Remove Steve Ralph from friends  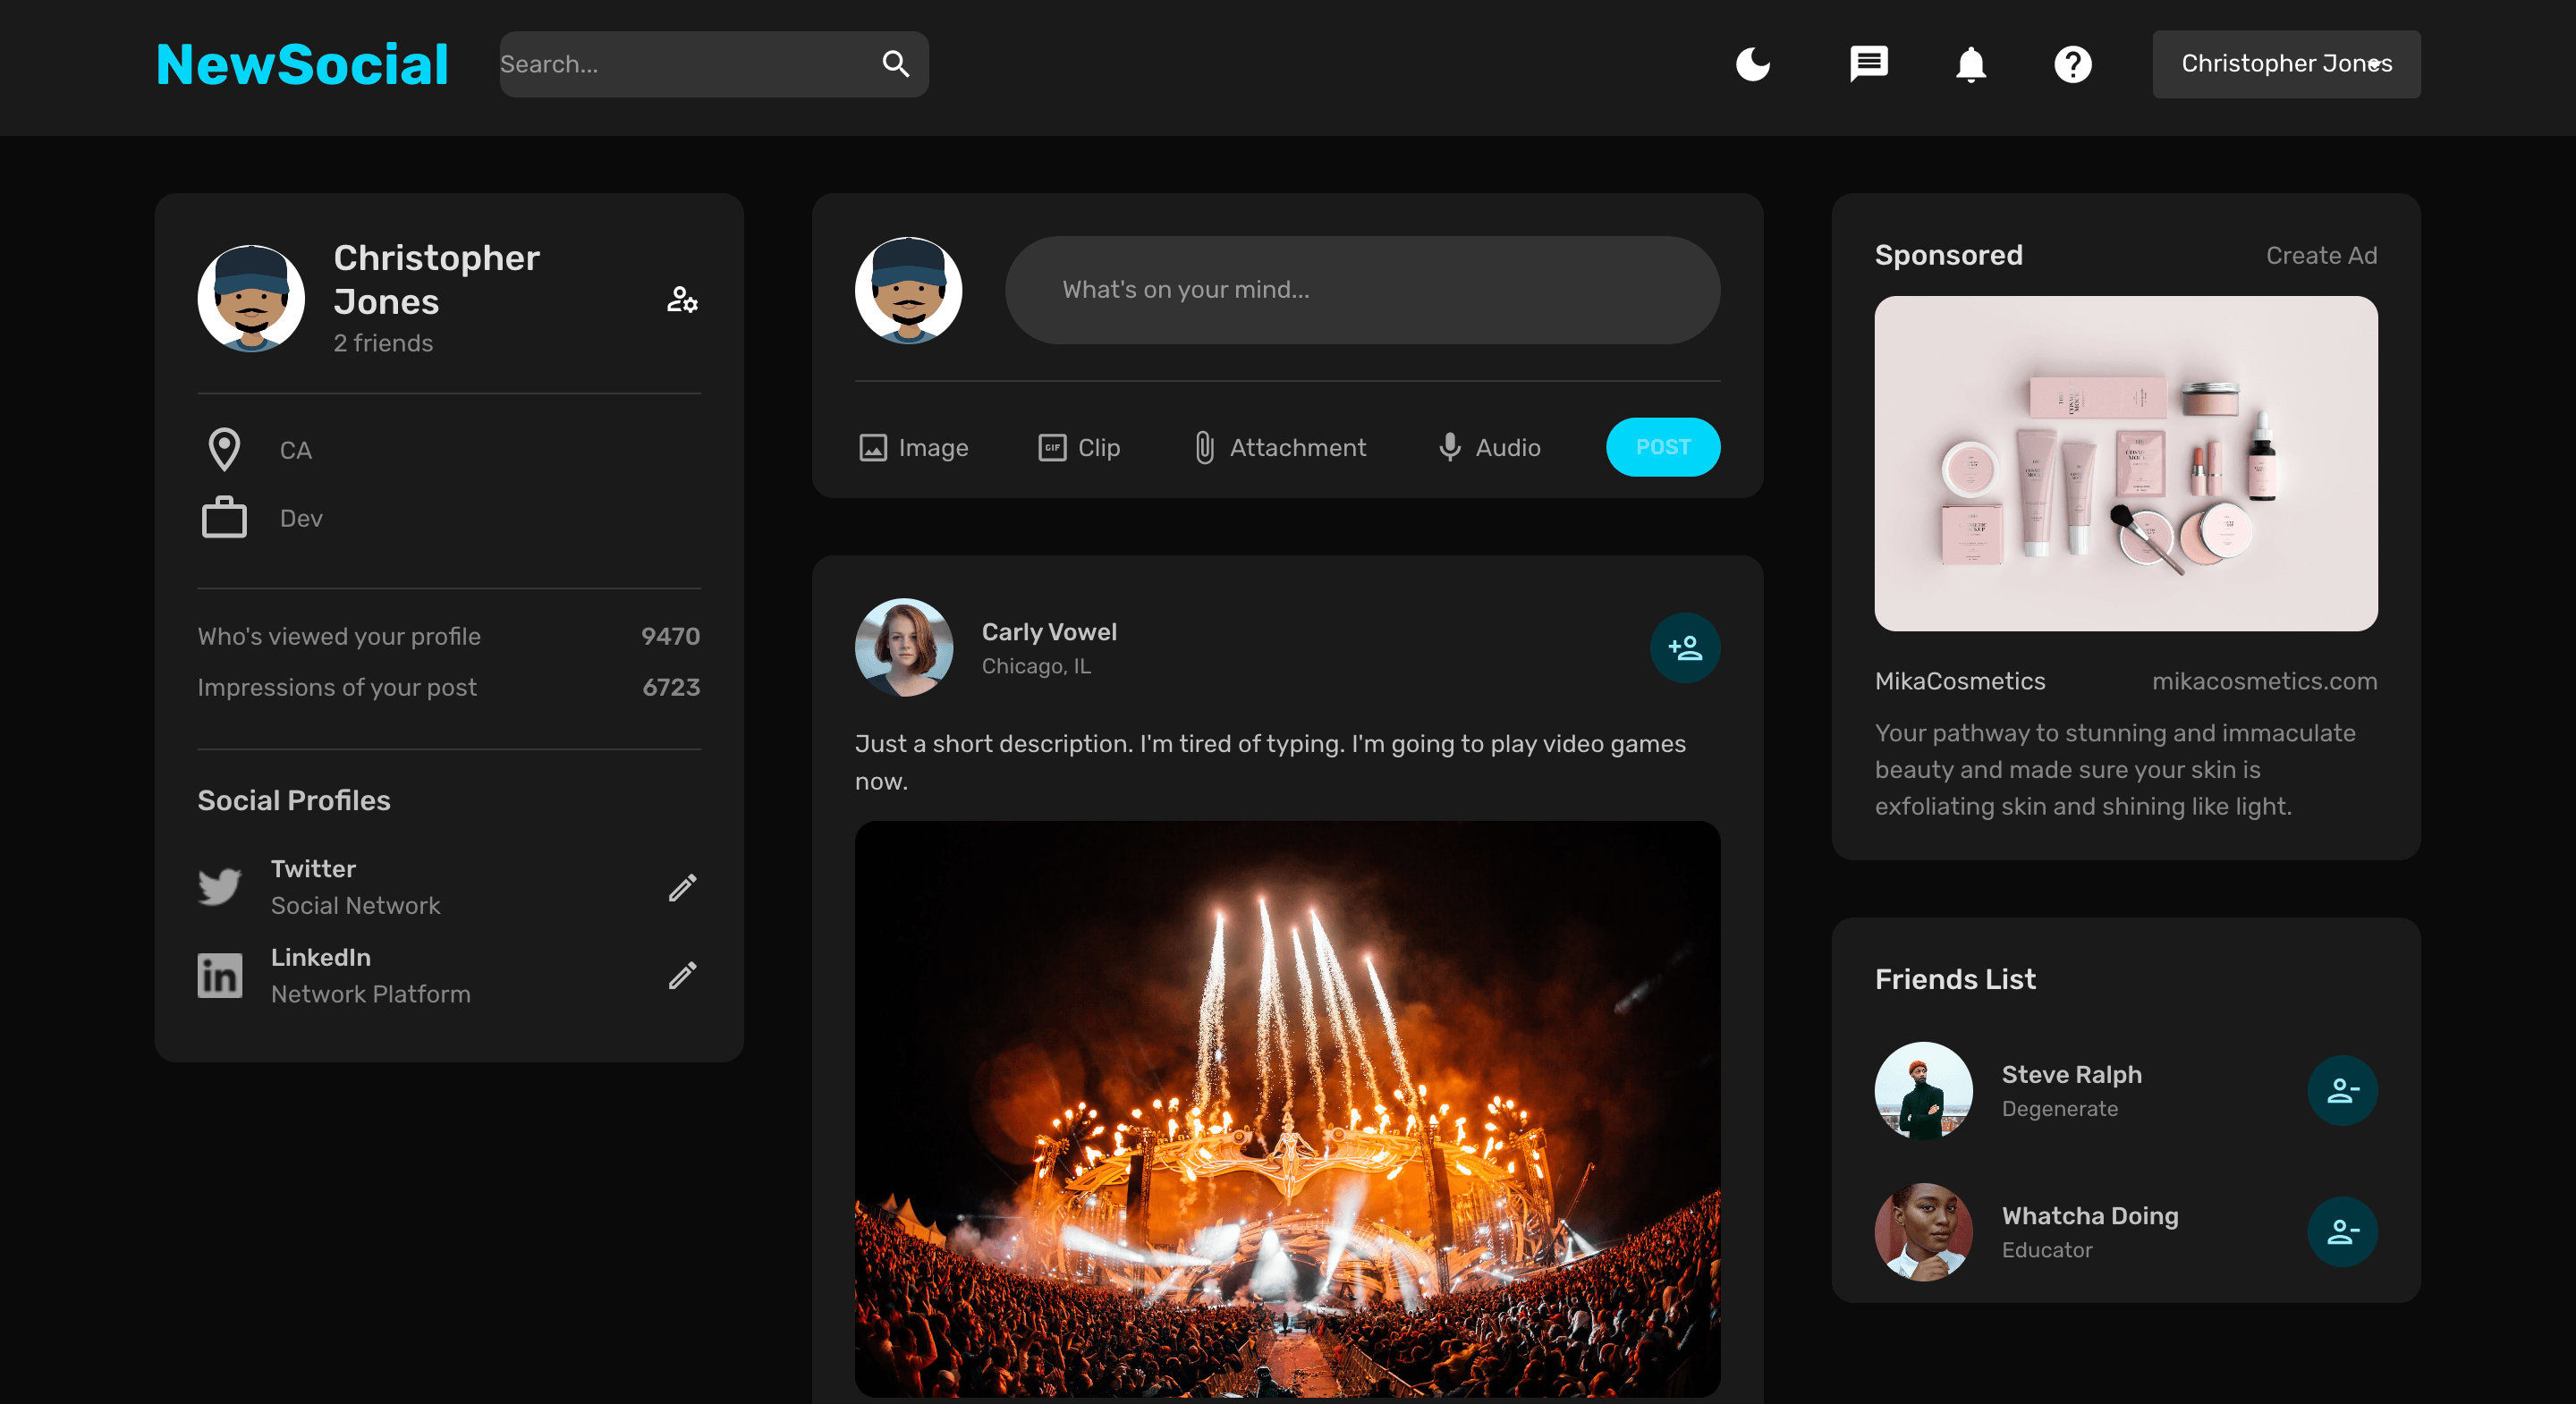(x=2342, y=1091)
